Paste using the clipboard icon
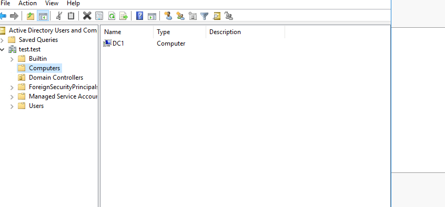 pyautogui.click(x=71, y=16)
